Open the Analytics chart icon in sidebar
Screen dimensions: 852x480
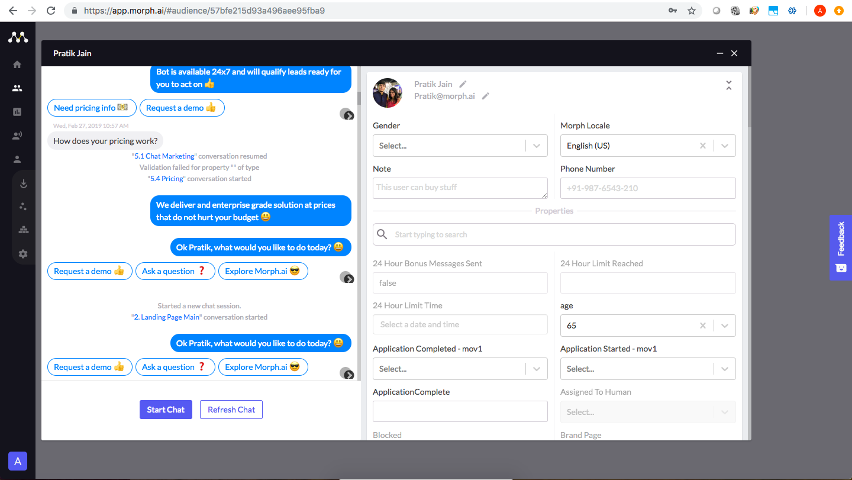[x=17, y=112]
